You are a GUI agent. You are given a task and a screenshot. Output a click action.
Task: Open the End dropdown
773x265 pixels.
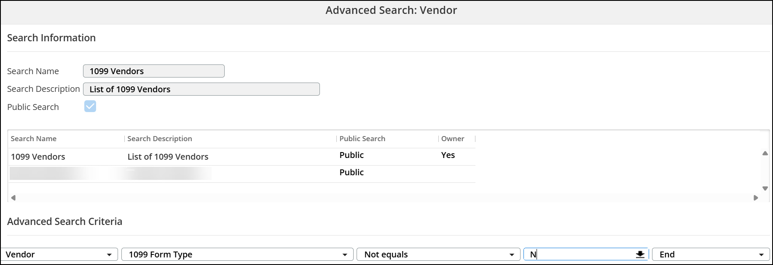click(711, 254)
